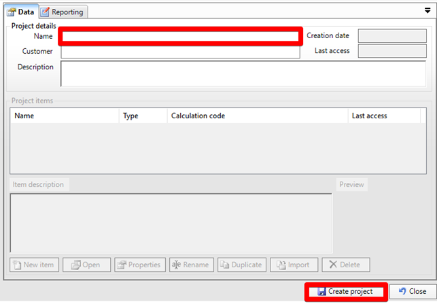
Task: Sort by the Name column header
Action: (65, 116)
